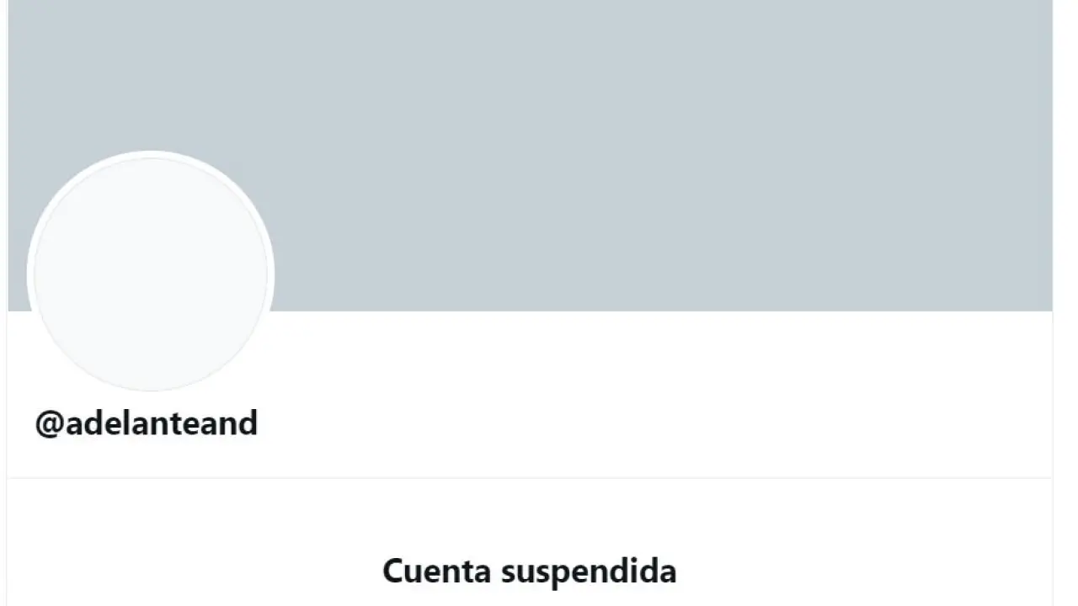Click the word "Cuenta" in the notice
1078x606 pixels.
(436, 571)
